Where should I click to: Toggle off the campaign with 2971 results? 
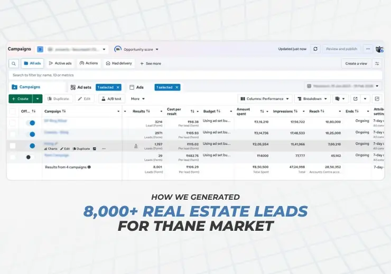pos(31,134)
